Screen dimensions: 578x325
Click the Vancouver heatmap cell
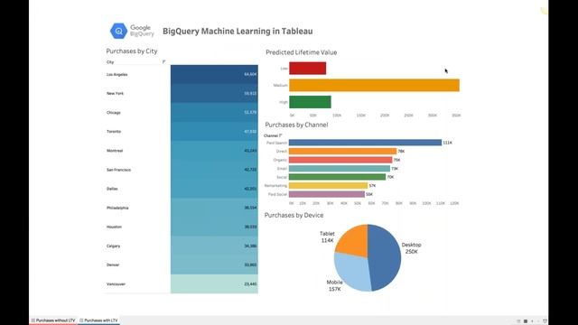214,283
